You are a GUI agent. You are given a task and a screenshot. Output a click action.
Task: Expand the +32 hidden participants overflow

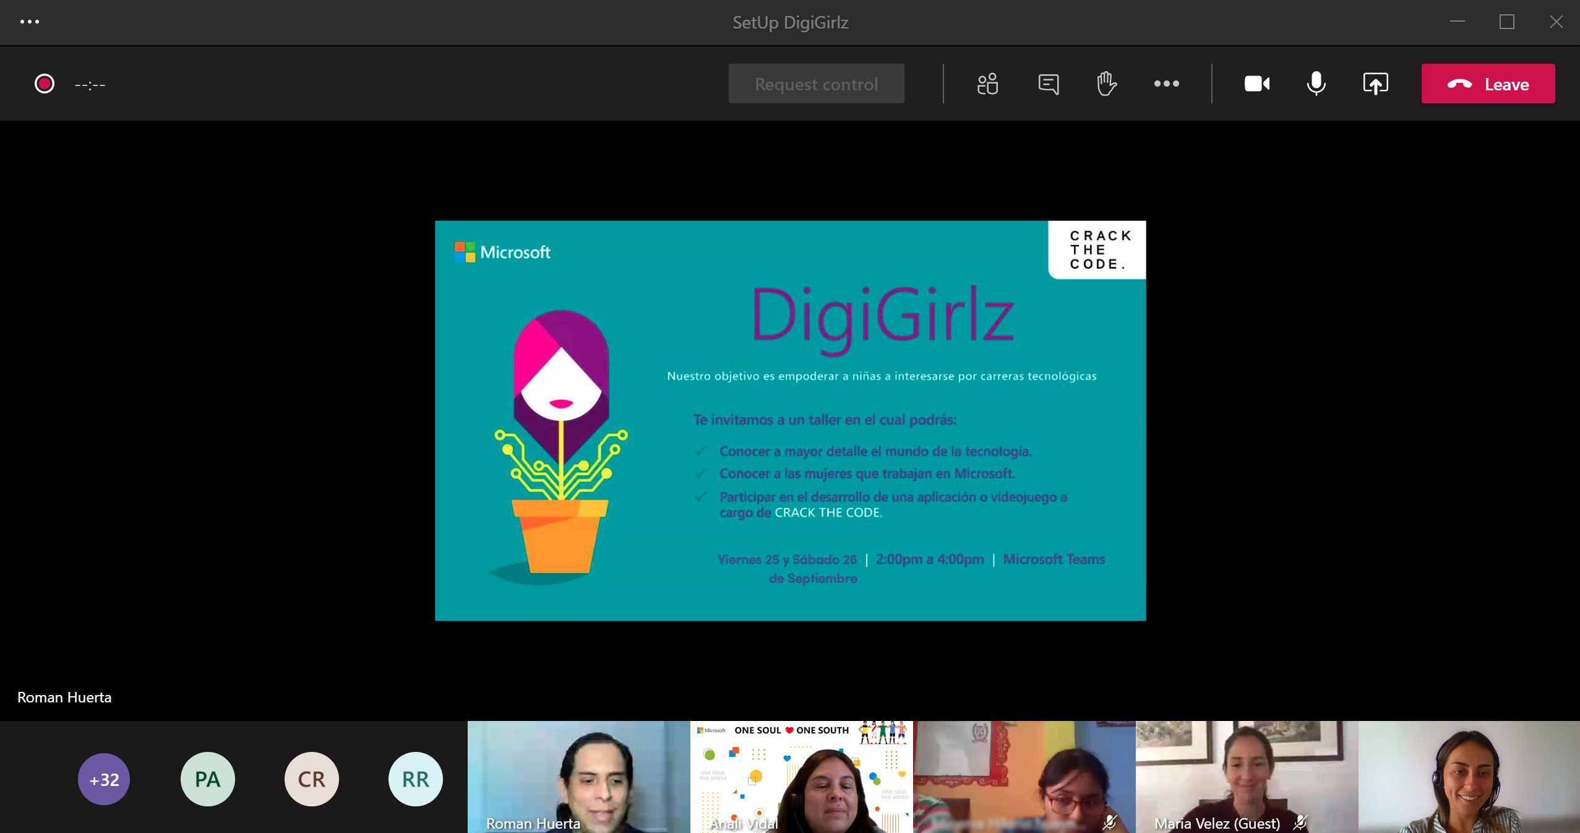(103, 779)
